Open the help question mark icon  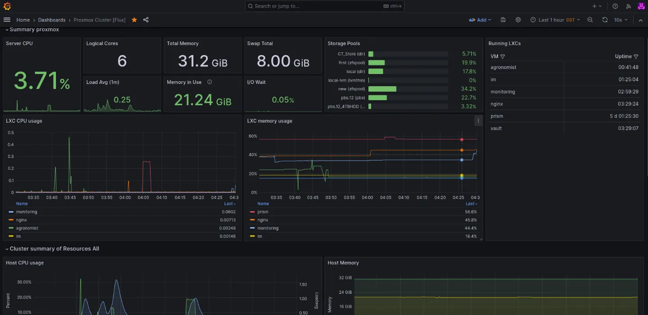tap(615, 6)
